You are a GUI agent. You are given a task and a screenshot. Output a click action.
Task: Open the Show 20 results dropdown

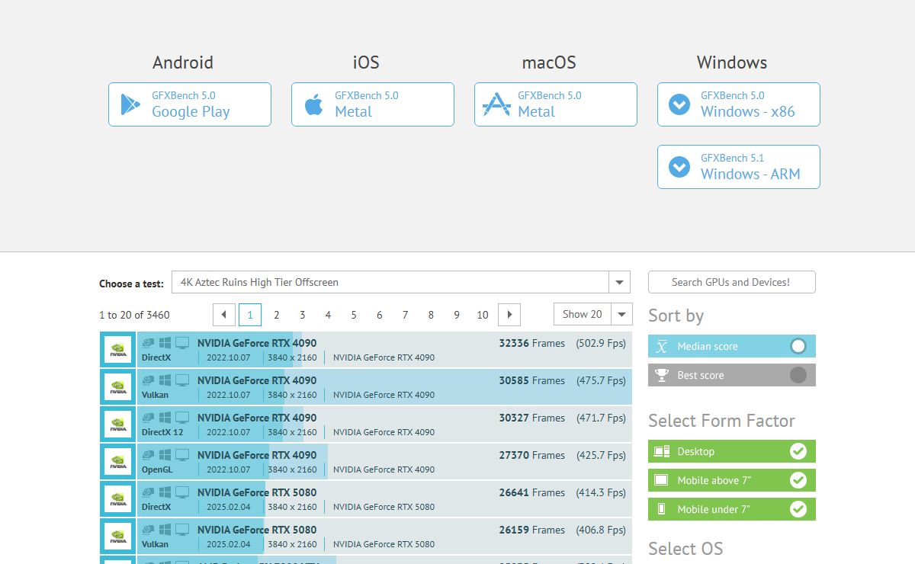(x=593, y=314)
